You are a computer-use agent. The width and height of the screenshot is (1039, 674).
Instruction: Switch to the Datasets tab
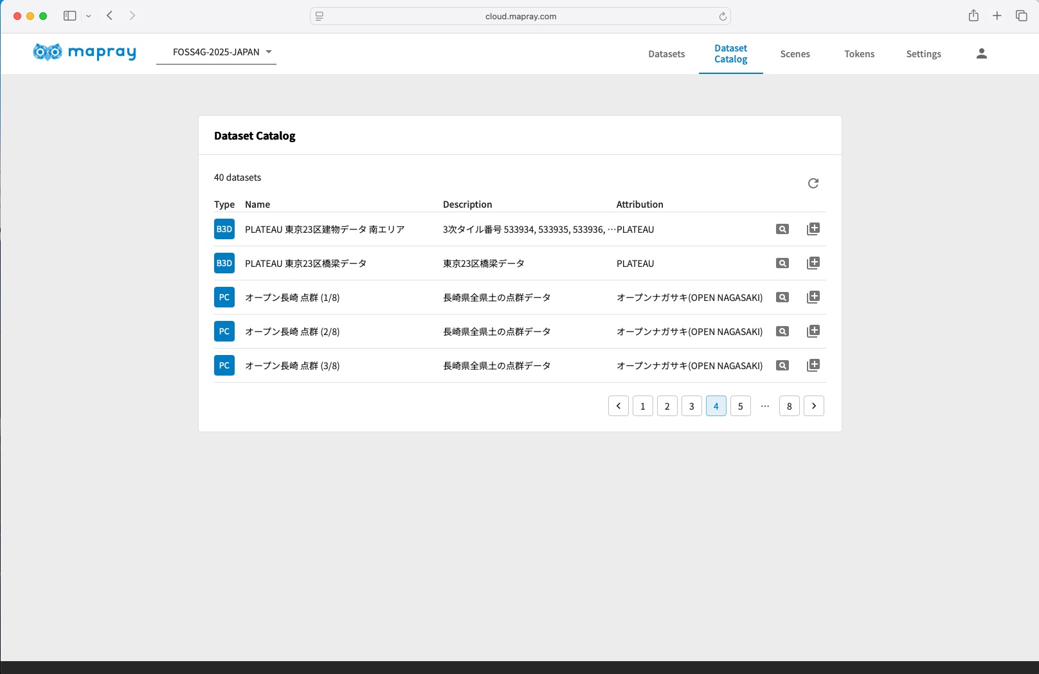pyautogui.click(x=666, y=54)
